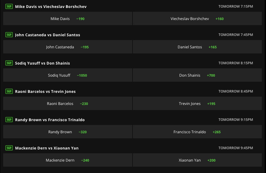266x173 pixels.
Task: Open Mike Davis vs Viecheslav Borshchev event
Action: [51, 7]
